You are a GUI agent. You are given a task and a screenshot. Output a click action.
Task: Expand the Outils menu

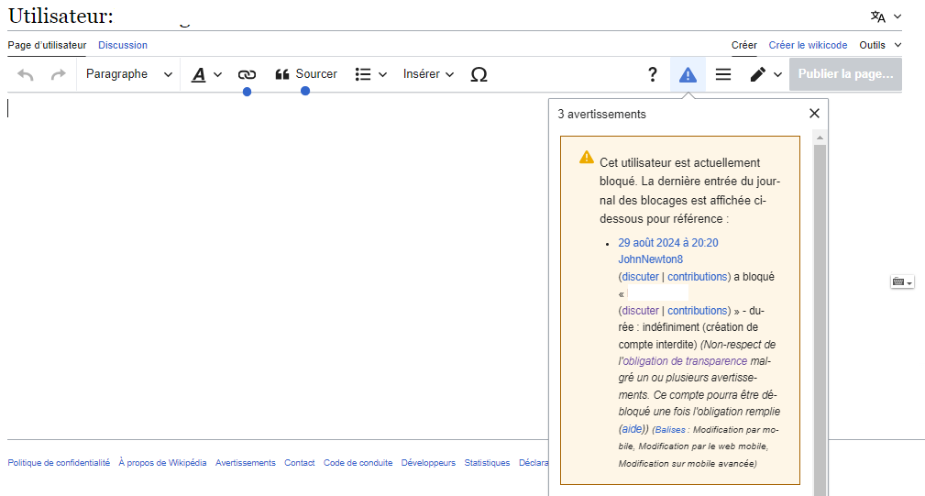click(x=880, y=45)
